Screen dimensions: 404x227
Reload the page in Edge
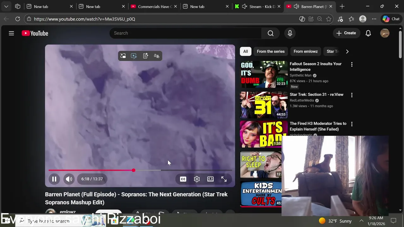pyautogui.click(x=18, y=19)
